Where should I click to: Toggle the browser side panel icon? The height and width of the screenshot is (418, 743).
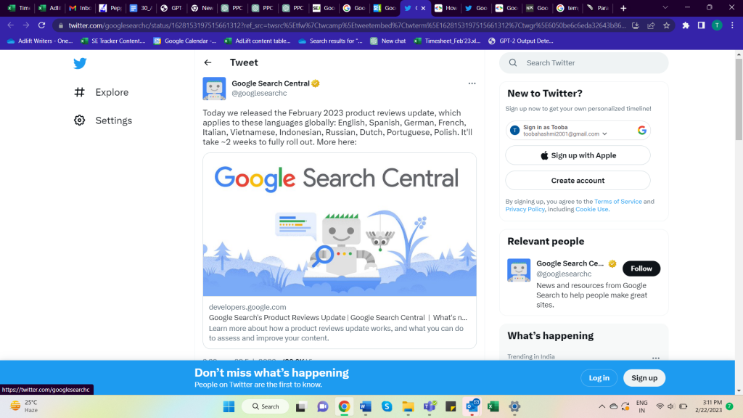point(702,25)
